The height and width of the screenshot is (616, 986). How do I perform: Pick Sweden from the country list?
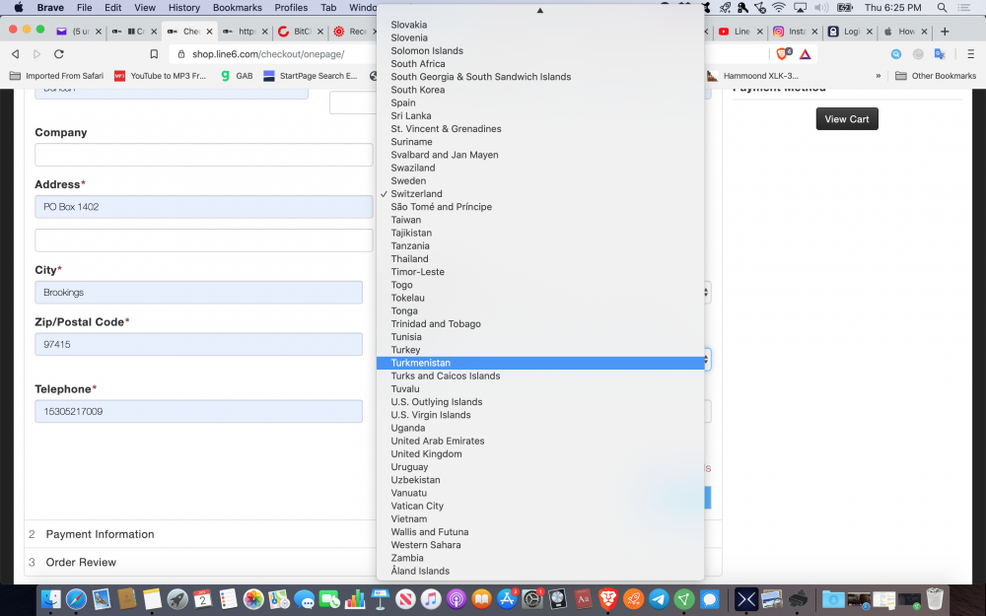tap(408, 181)
